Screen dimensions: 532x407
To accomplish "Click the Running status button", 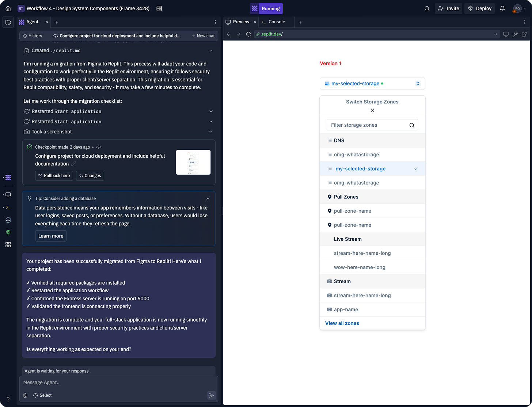I will tap(266, 8).
